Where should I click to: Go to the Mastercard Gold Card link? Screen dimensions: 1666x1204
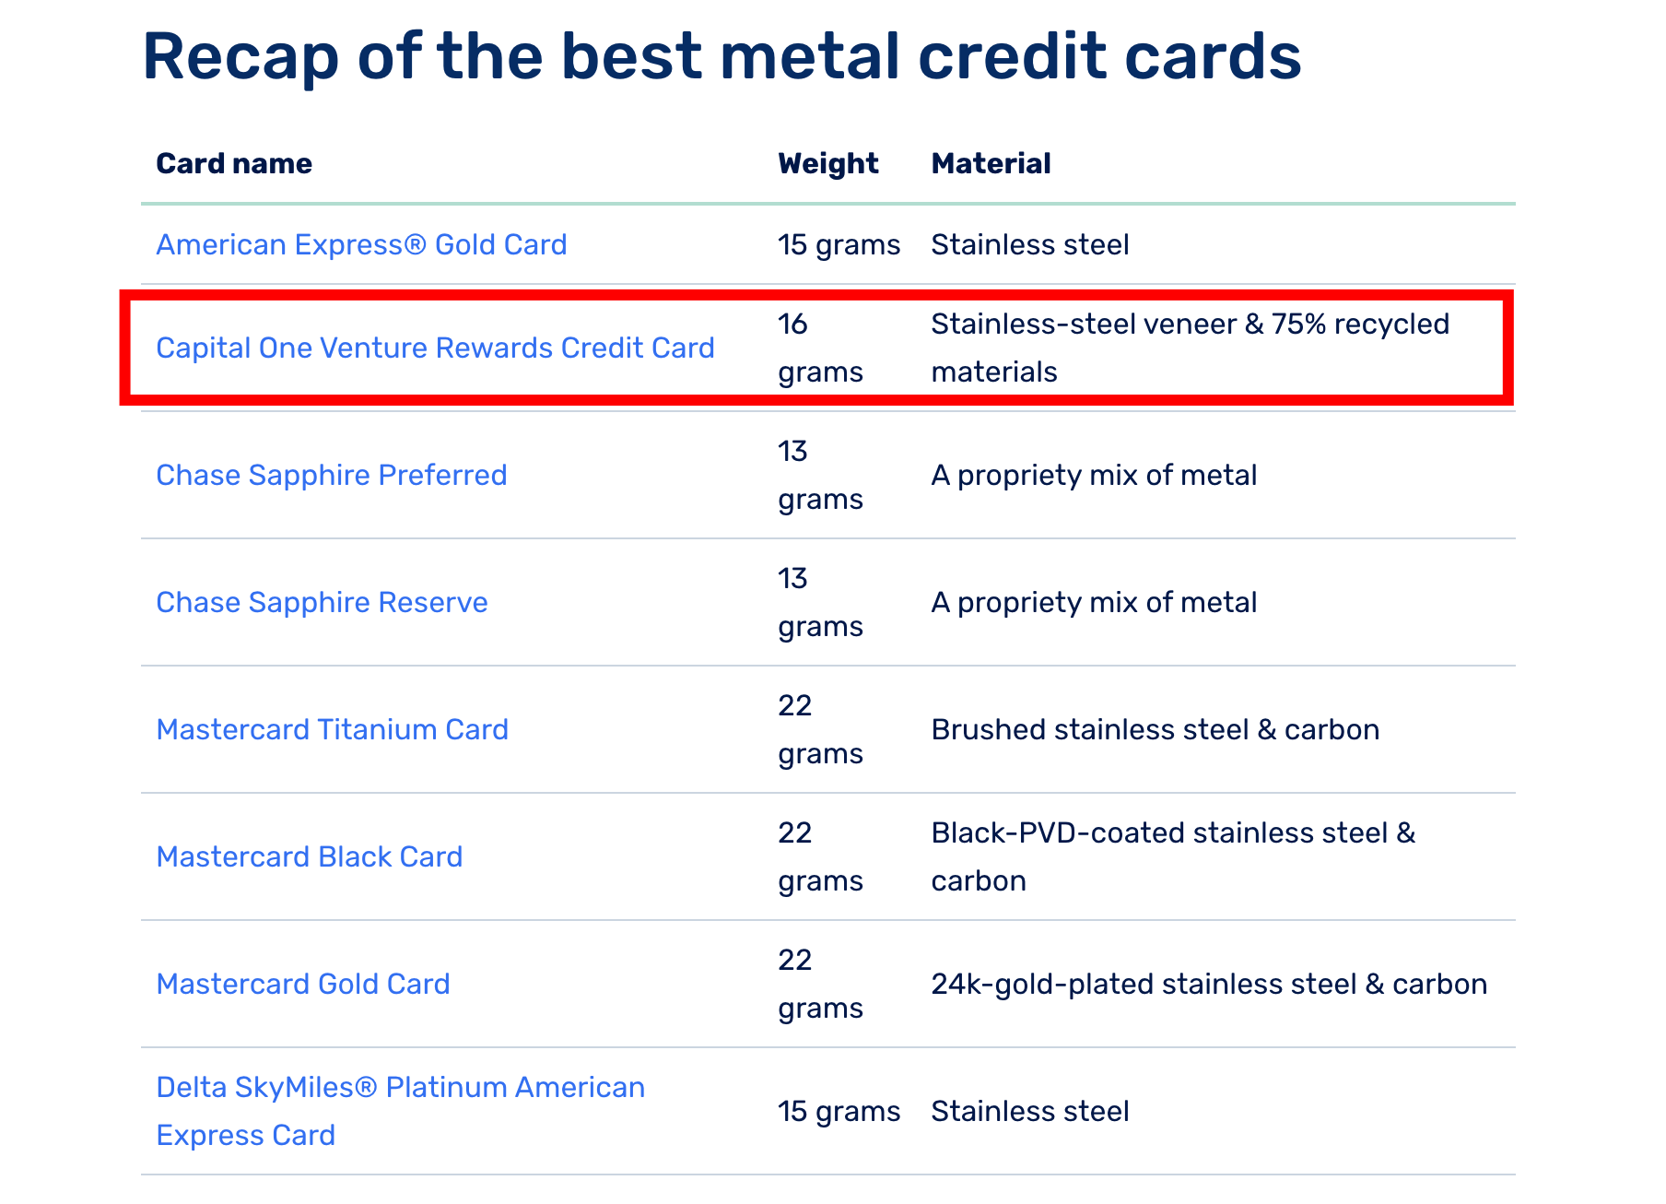302,984
